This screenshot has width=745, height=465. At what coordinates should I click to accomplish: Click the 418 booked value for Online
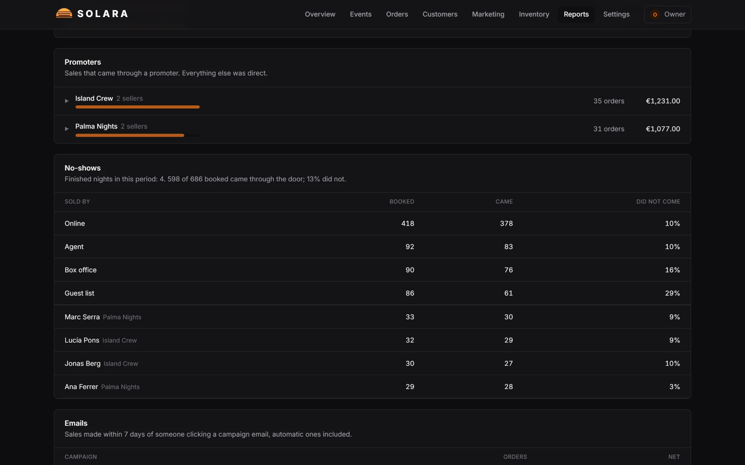(407, 223)
